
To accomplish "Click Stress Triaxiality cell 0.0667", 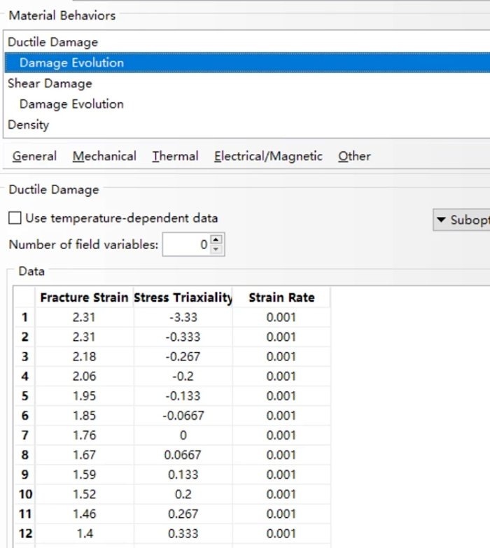I will 183,455.
